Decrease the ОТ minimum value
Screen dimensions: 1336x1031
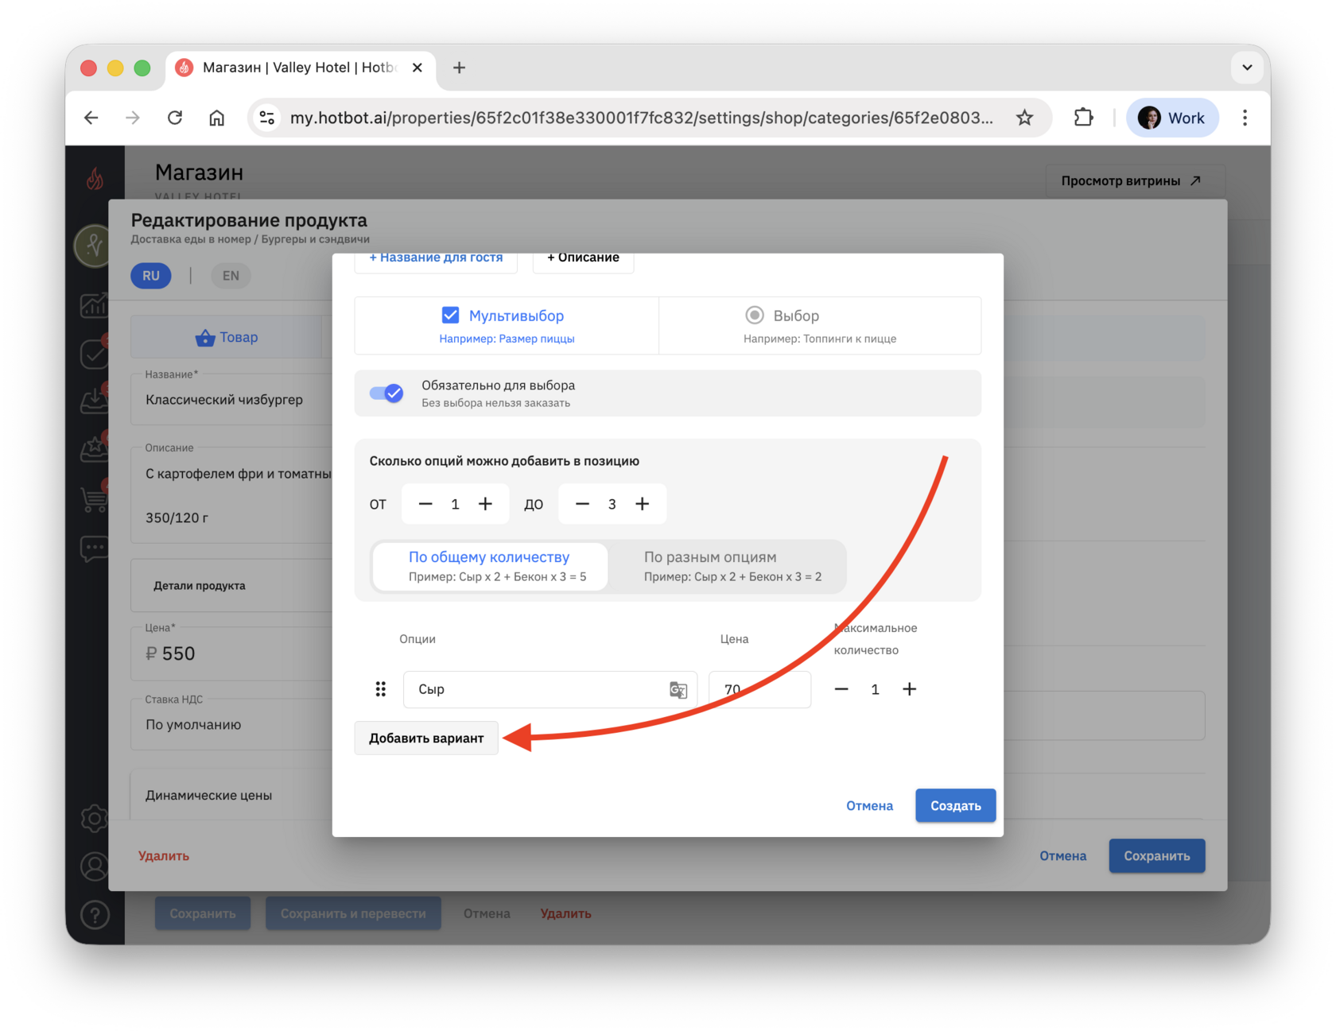point(425,504)
